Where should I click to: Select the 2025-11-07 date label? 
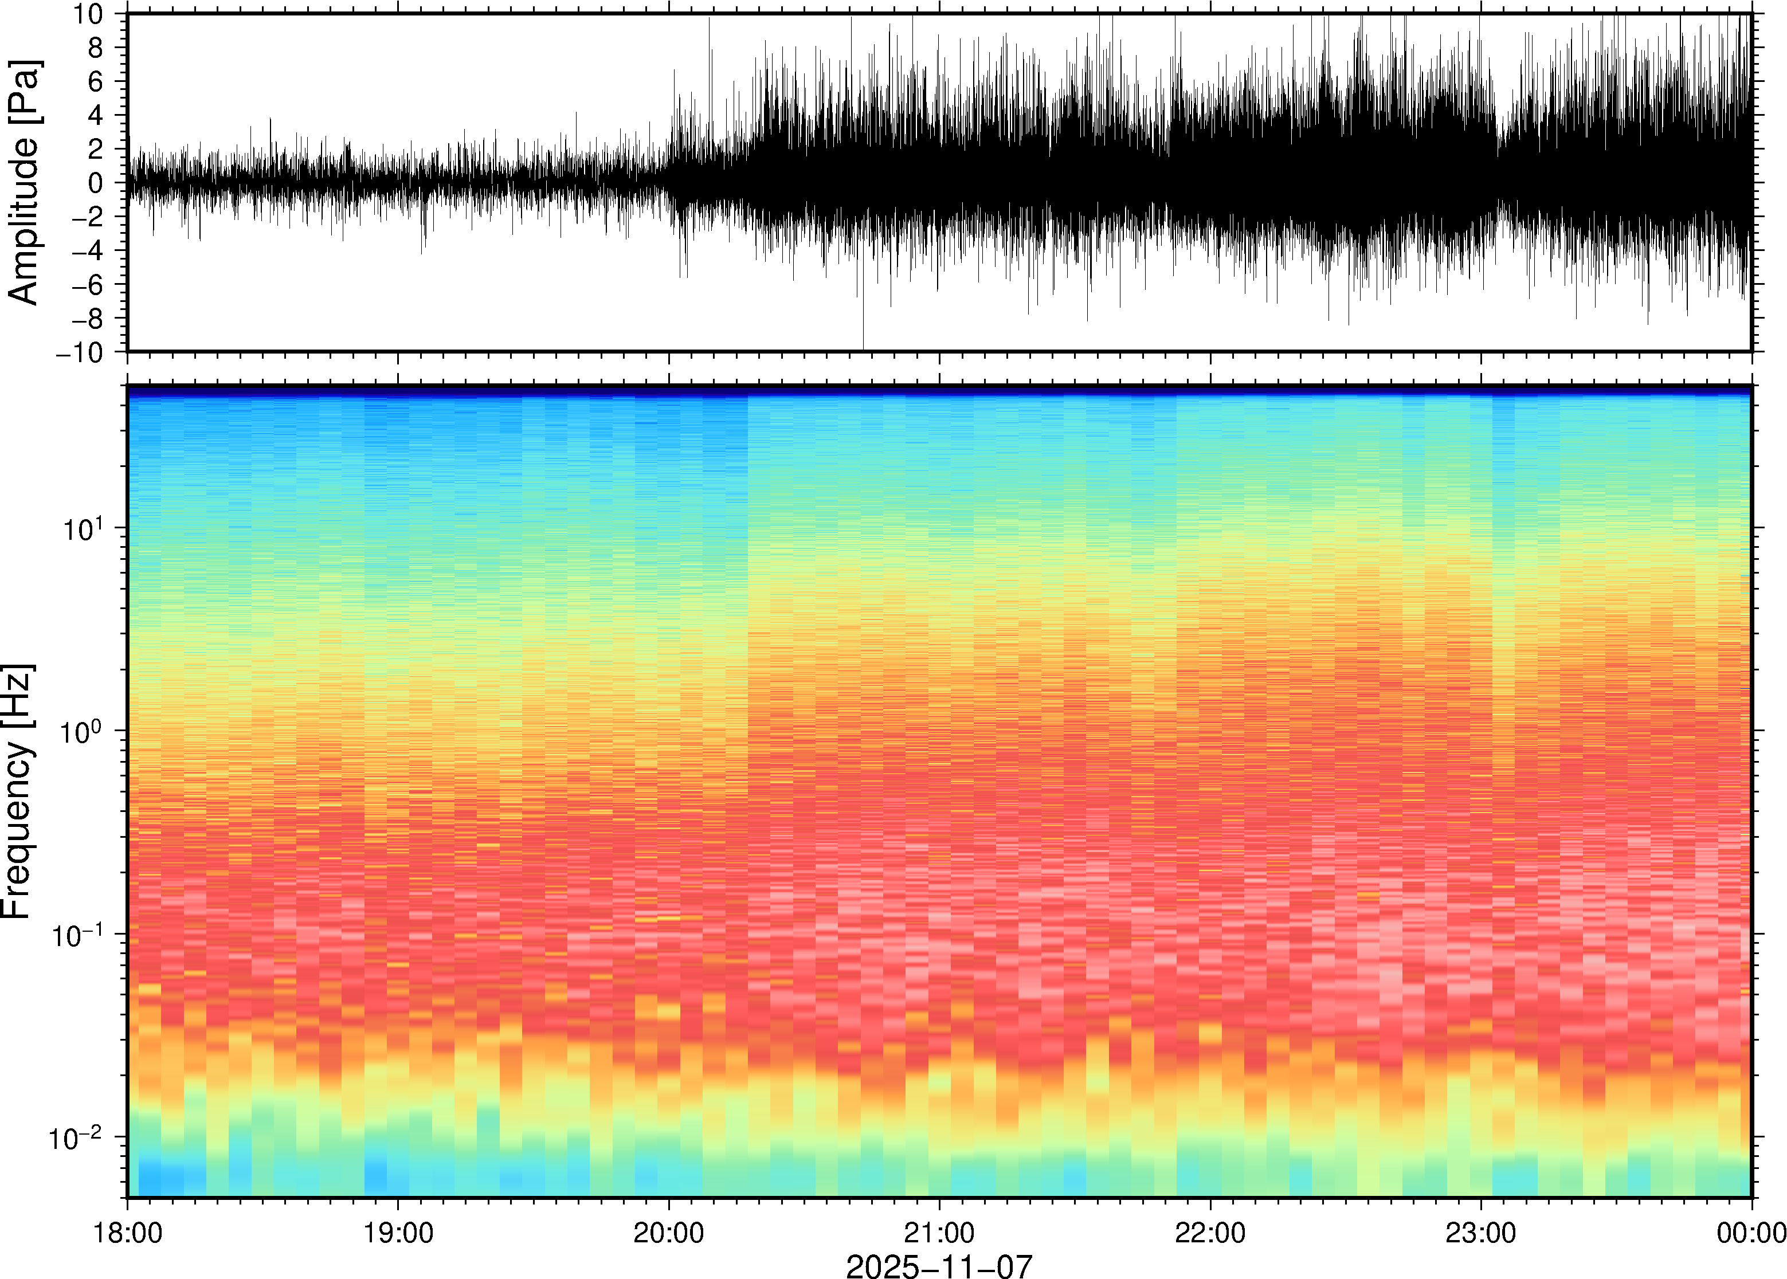[x=939, y=1266]
